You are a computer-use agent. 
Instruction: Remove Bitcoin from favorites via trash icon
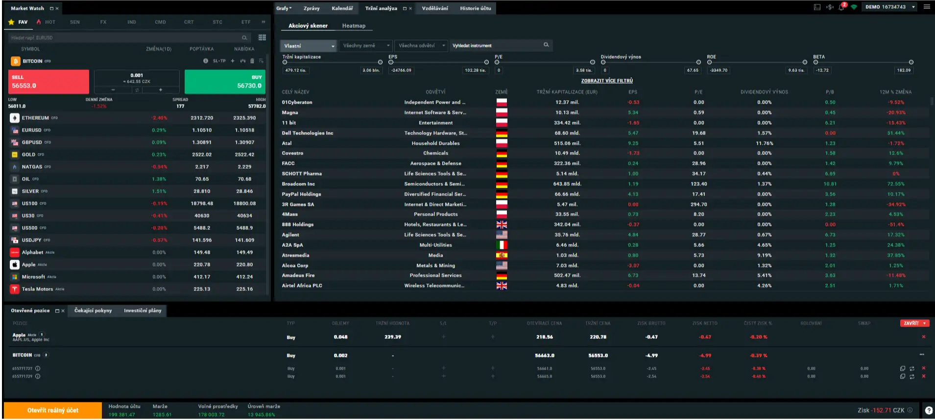pyautogui.click(x=252, y=61)
